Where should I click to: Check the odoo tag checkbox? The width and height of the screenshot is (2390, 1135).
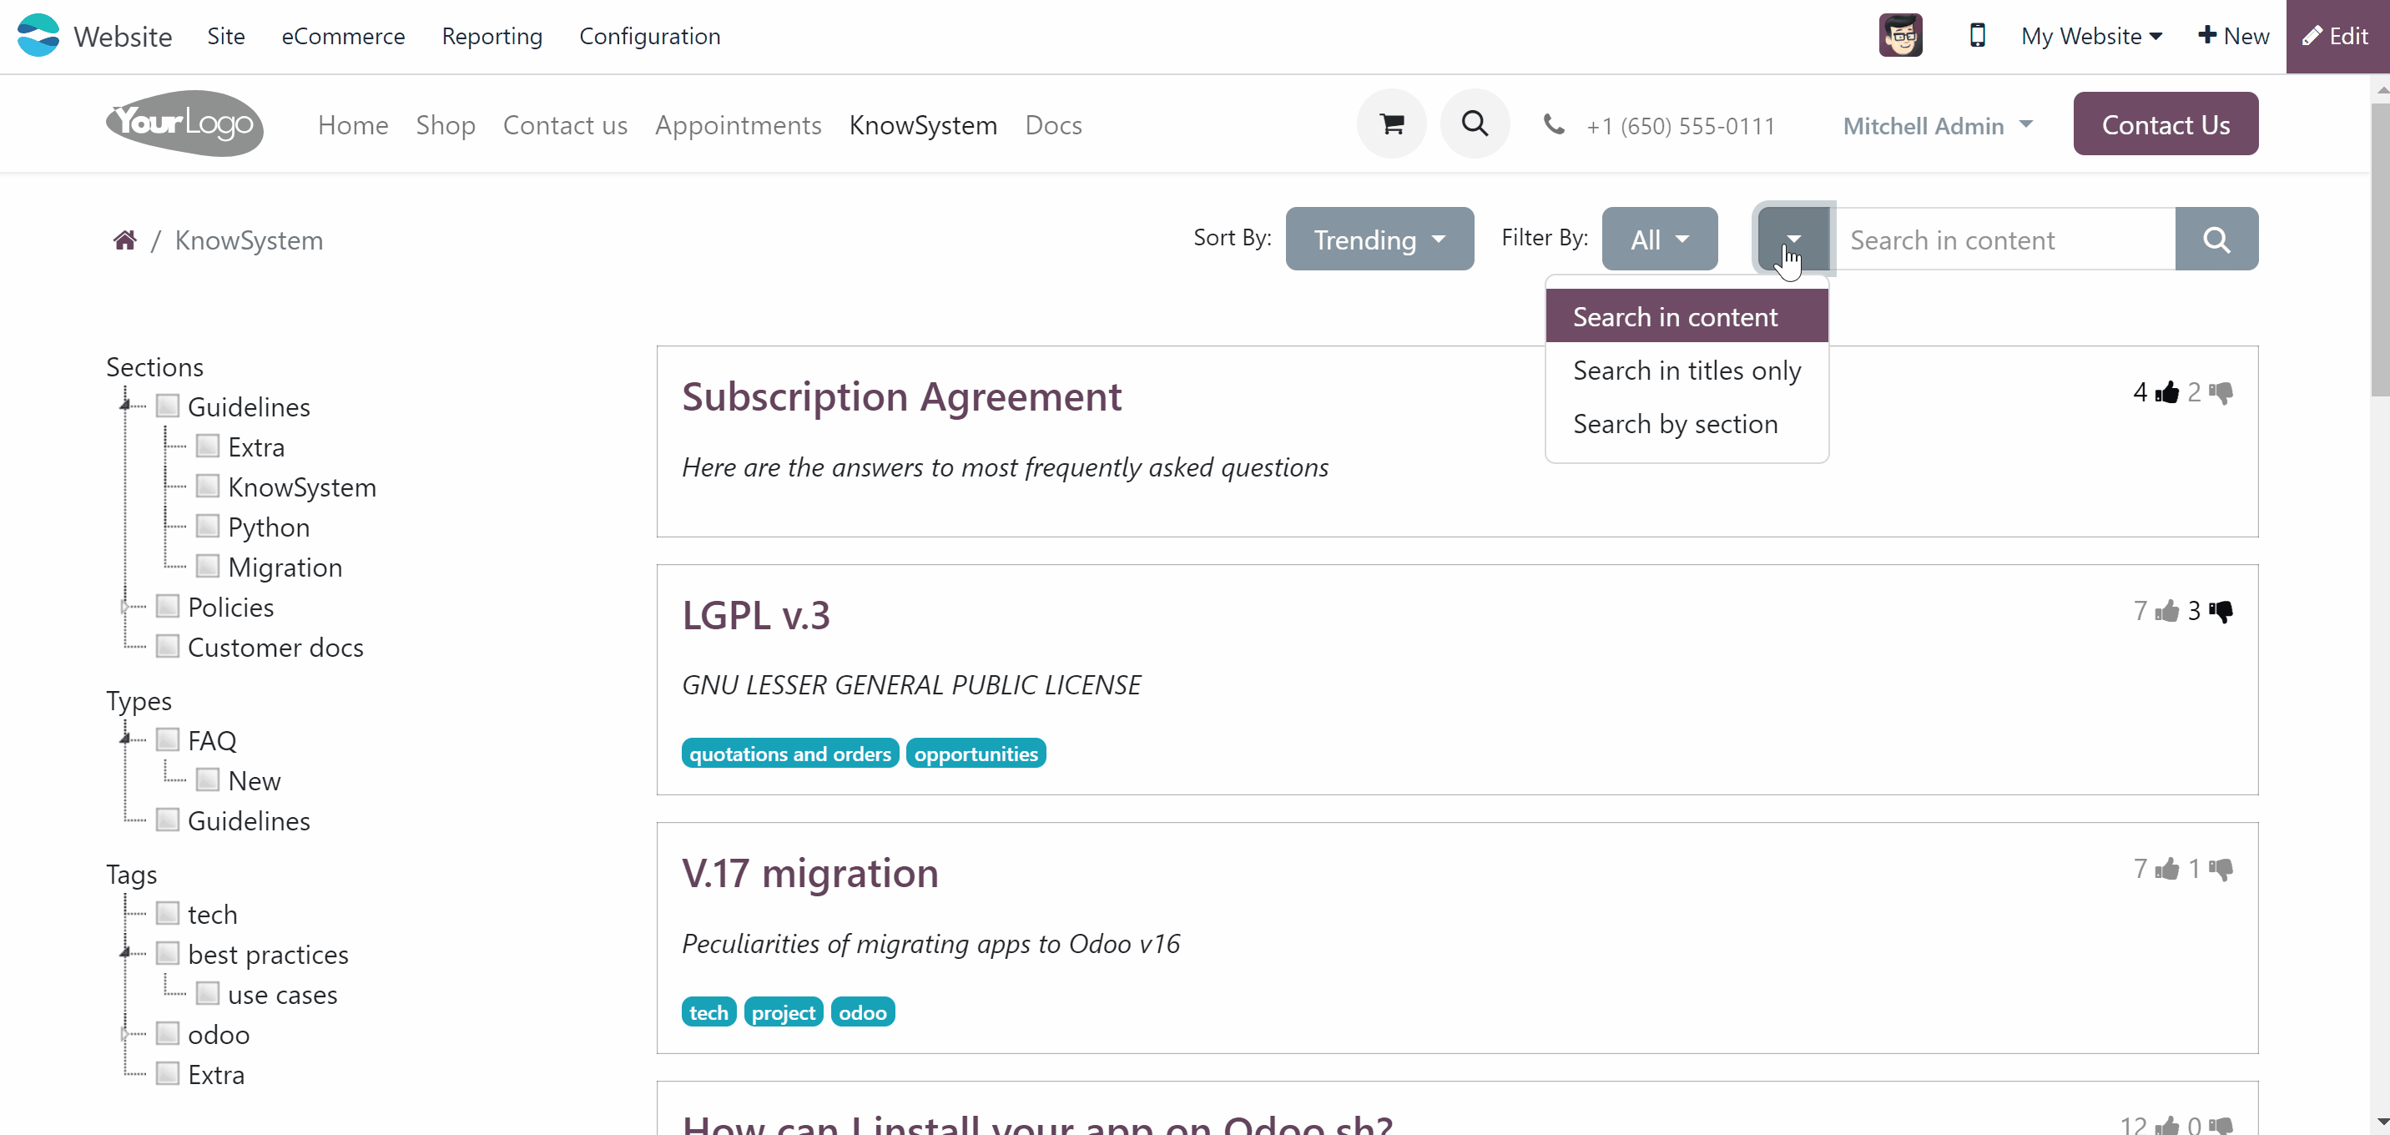coord(168,1033)
